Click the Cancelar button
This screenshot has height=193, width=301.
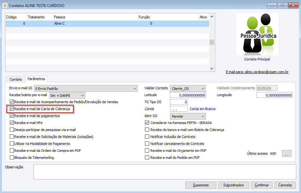pos(285,185)
